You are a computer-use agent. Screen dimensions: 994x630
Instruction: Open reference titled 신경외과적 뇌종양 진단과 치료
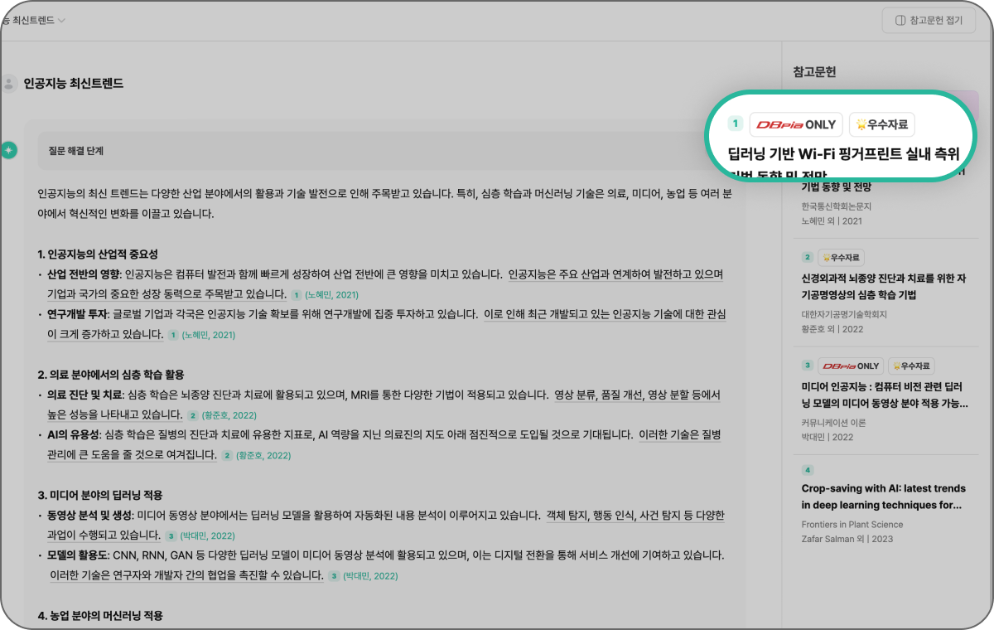[x=883, y=286]
